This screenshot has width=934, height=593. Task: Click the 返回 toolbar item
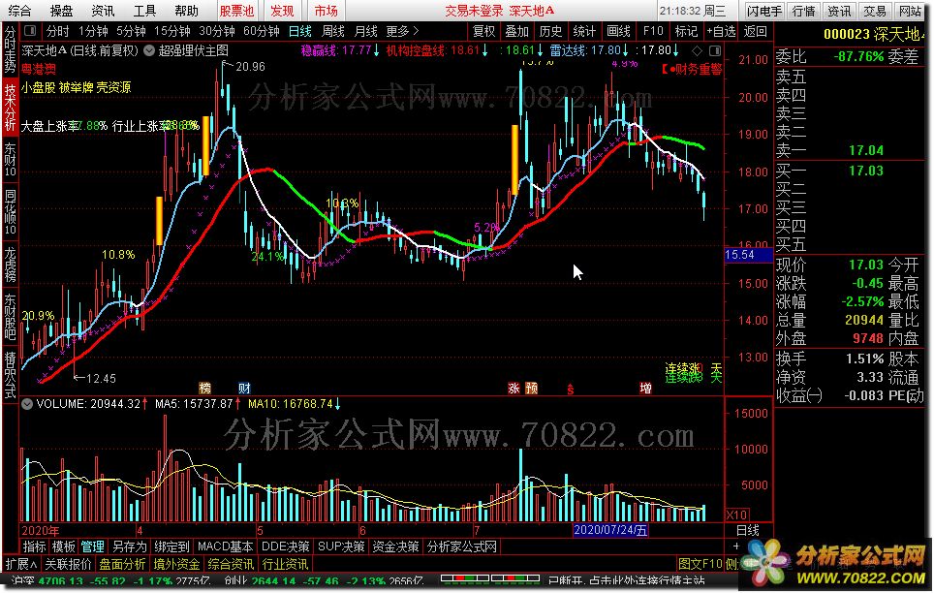point(756,31)
